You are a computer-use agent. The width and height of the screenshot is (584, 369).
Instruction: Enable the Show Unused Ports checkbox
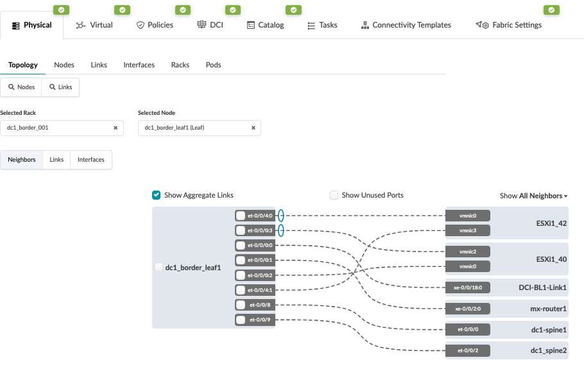pos(334,195)
